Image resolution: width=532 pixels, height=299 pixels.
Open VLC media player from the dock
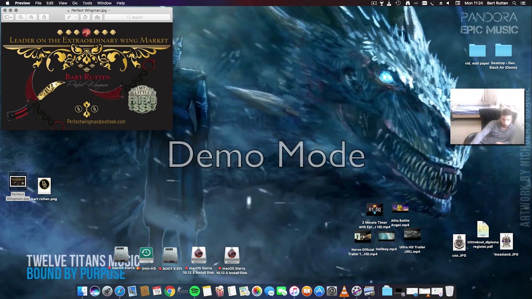click(x=344, y=292)
